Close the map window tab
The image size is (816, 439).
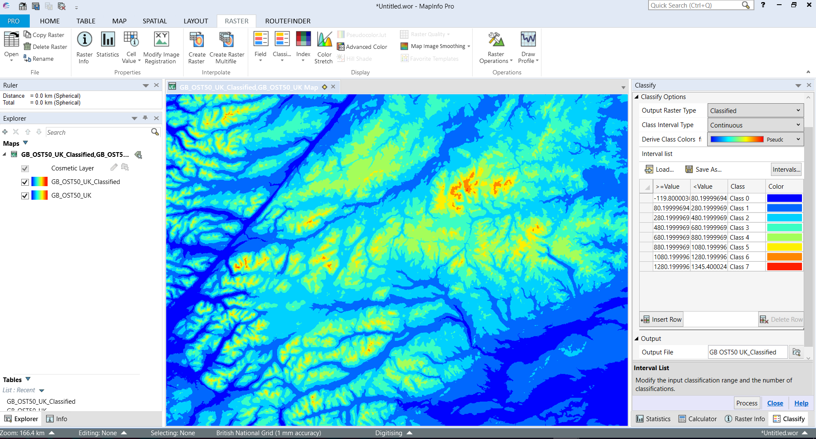tap(333, 87)
